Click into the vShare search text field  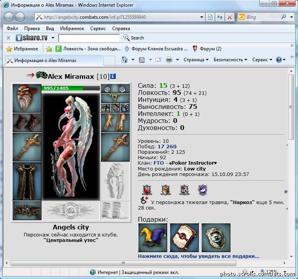point(89,38)
